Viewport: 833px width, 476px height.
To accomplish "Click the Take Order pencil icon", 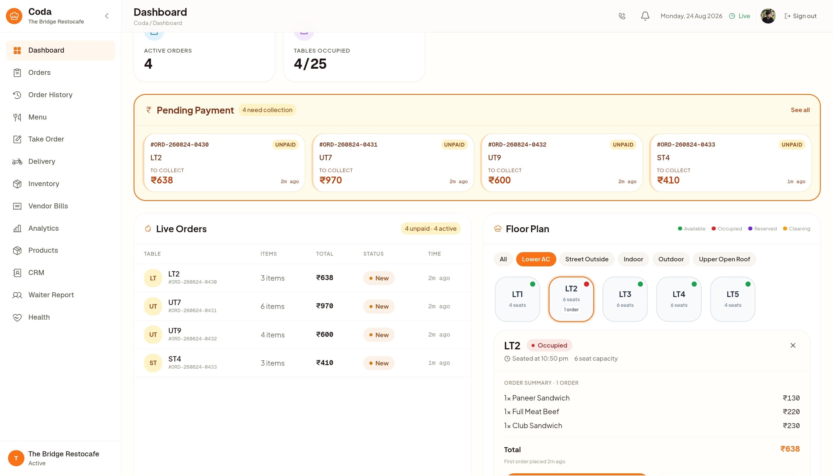I will 17,139.
